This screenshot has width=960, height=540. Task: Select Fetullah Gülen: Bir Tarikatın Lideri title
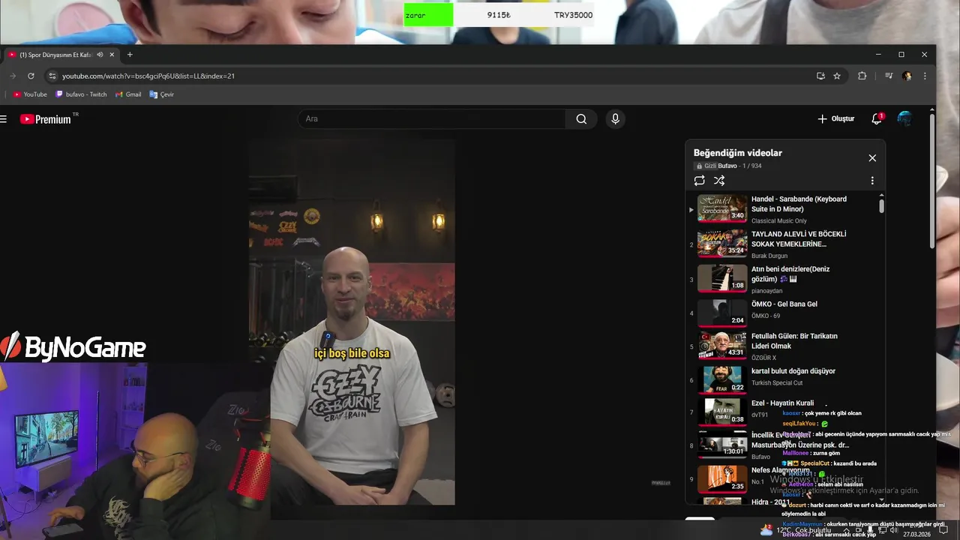click(x=794, y=340)
